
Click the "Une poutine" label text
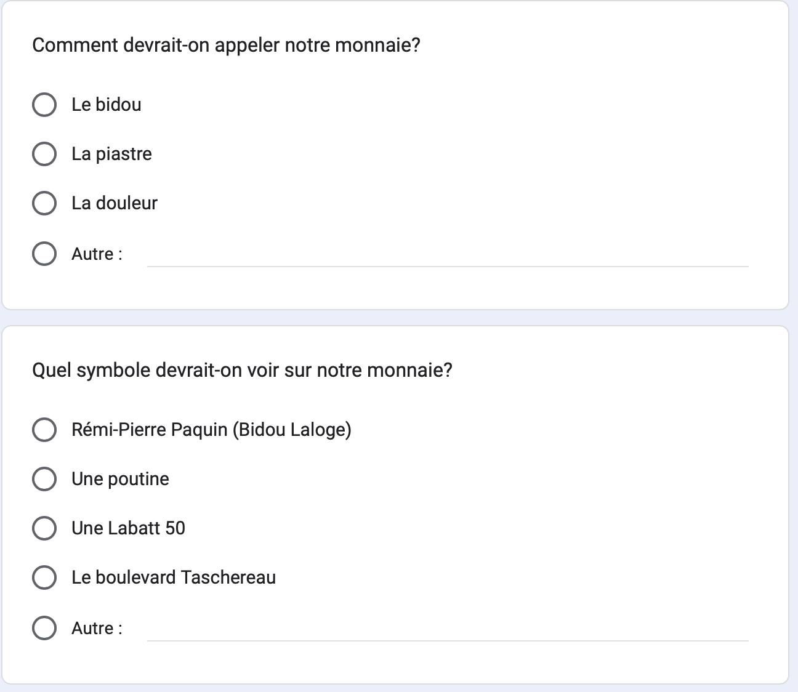pos(120,479)
